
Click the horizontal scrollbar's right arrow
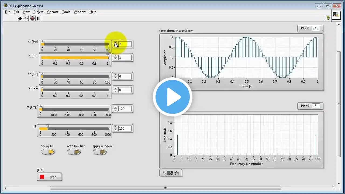tap(334, 188)
